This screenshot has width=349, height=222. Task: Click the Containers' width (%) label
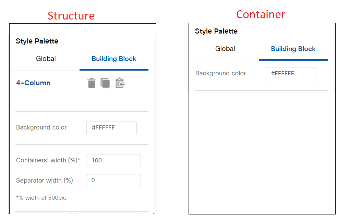tap(48, 160)
